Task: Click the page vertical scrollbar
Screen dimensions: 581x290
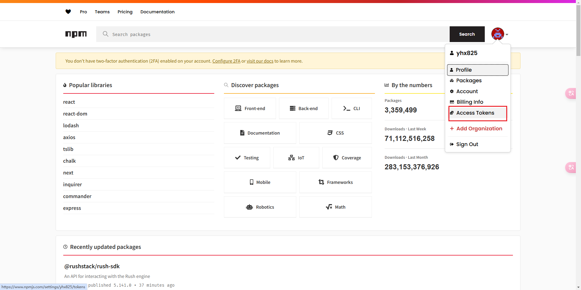Action: pyautogui.click(x=578, y=30)
